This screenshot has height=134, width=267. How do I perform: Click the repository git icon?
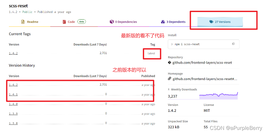(x=169, y=63)
